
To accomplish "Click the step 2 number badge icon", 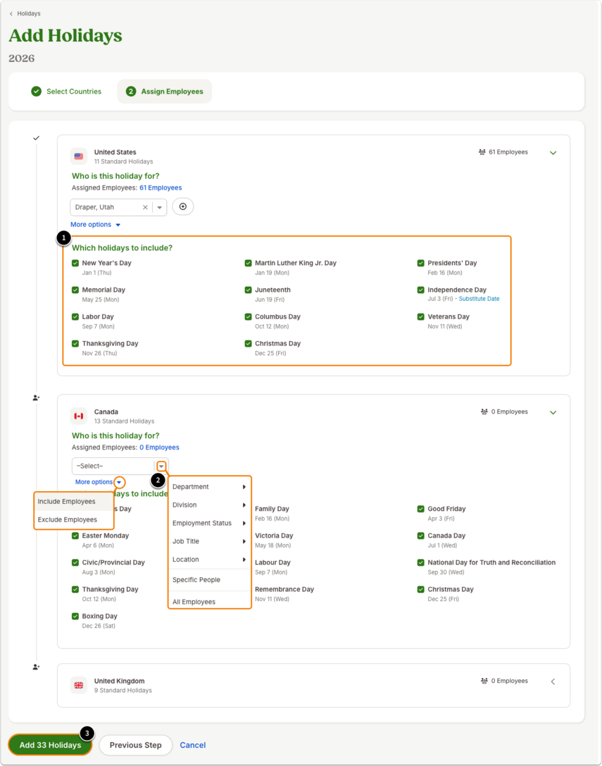I will tap(131, 92).
